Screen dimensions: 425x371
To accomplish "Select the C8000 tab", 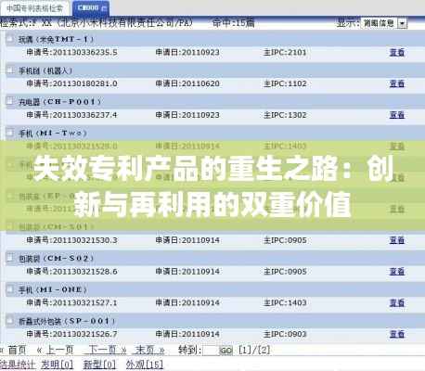I will [x=91, y=8].
